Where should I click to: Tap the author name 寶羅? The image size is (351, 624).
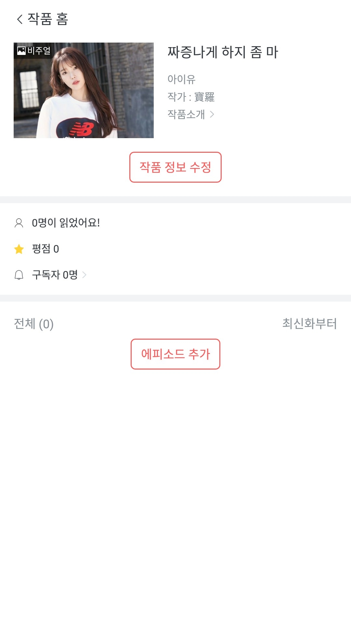204,97
